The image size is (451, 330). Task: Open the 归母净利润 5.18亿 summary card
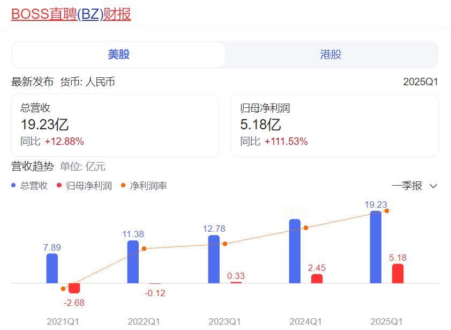[x=335, y=125]
